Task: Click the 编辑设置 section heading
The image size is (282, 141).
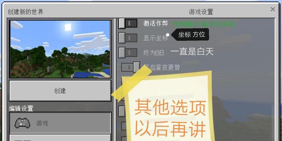Action: (x=21, y=109)
